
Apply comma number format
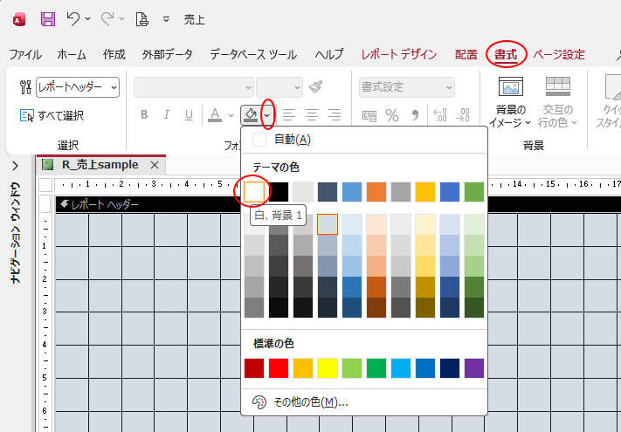[414, 115]
